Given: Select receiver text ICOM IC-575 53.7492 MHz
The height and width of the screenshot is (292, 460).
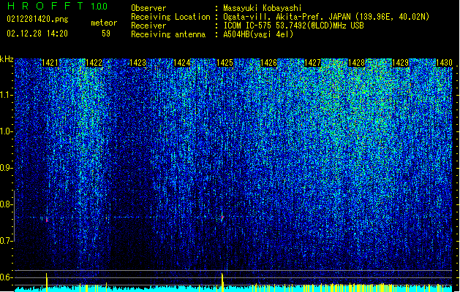Looking at the screenshot, I should coord(293,26).
